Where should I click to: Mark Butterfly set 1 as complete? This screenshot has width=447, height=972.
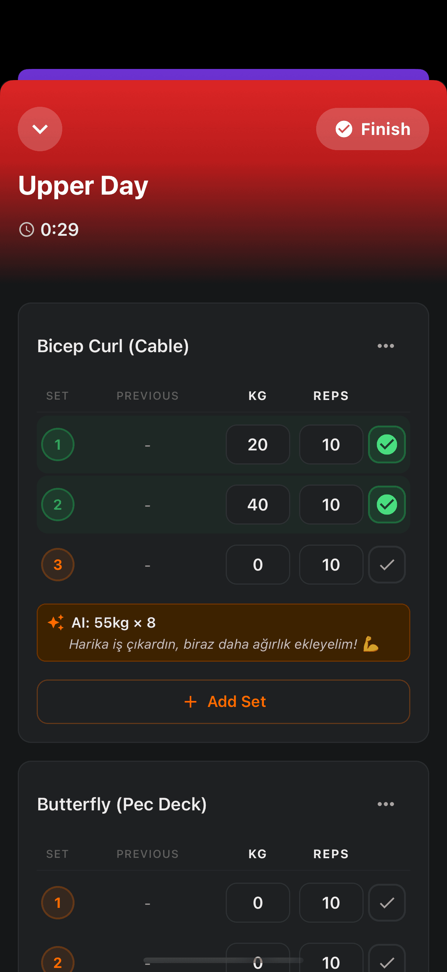click(387, 903)
